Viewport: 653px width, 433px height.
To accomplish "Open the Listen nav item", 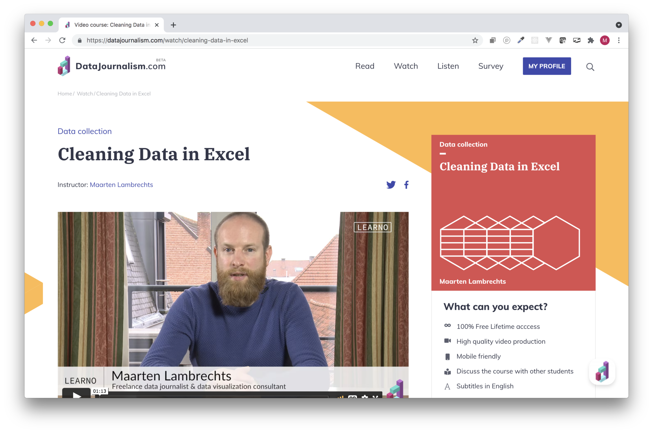I will pos(448,66).
